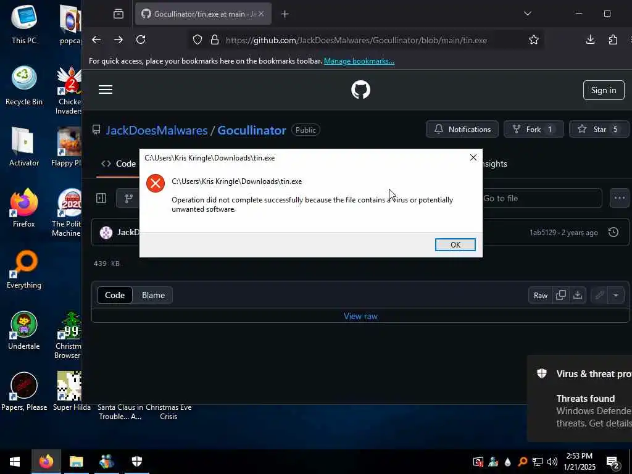This screenshot has height=474, width=632.
Task: Open Firefox View button
Action: (118, 14)
